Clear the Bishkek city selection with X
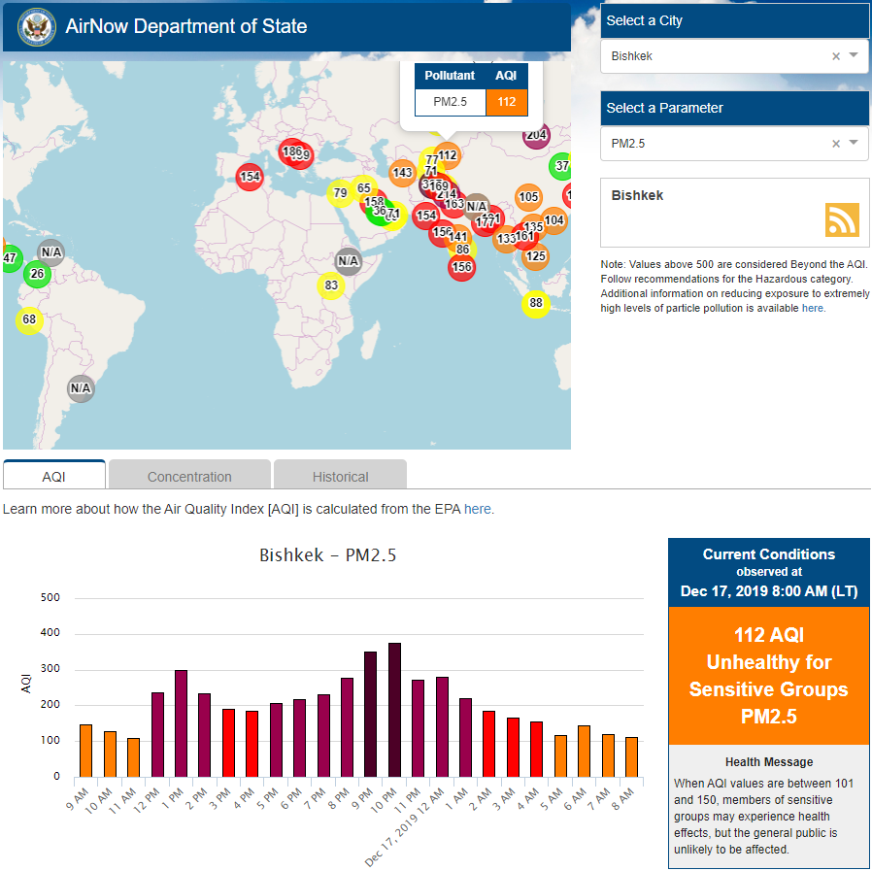 (x=835, y=56)
